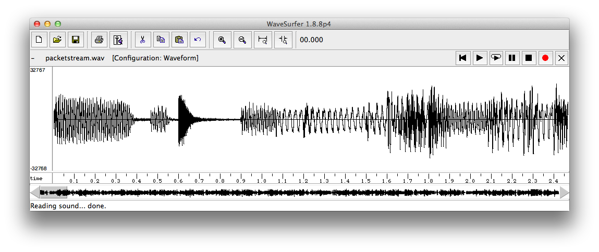Click the packetstream.wav file name
This screenshot has width=599, height=252.
pos(75,58)
